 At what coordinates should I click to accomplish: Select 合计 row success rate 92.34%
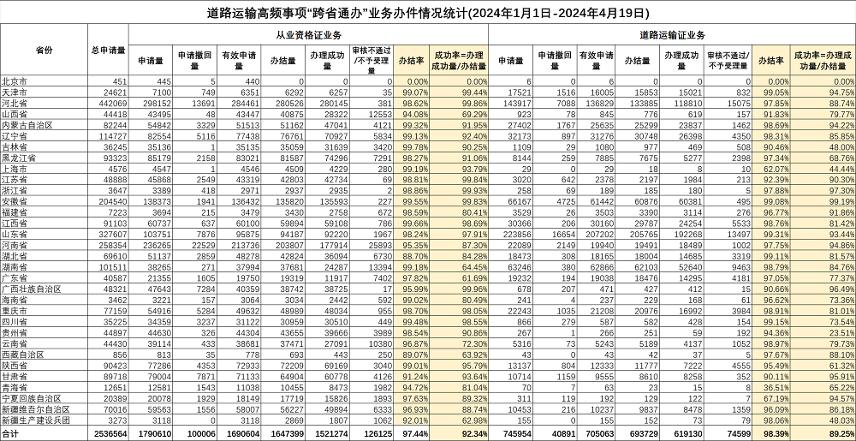(x=474, y=432)
